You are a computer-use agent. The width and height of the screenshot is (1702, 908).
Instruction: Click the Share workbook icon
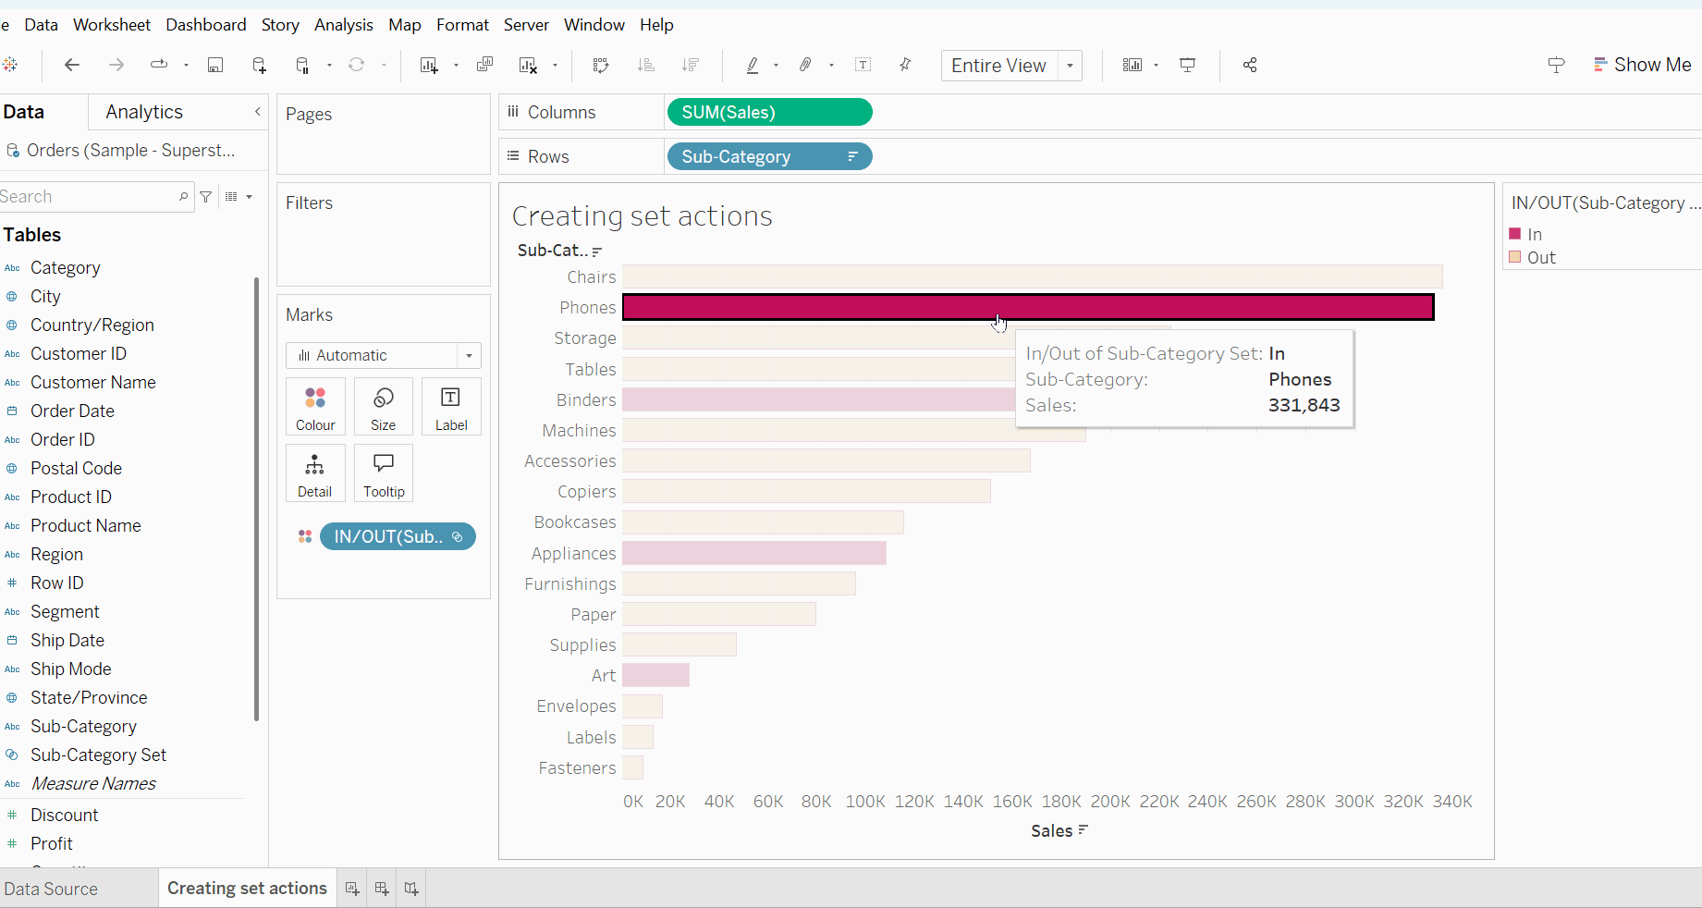pos(1250,65)
